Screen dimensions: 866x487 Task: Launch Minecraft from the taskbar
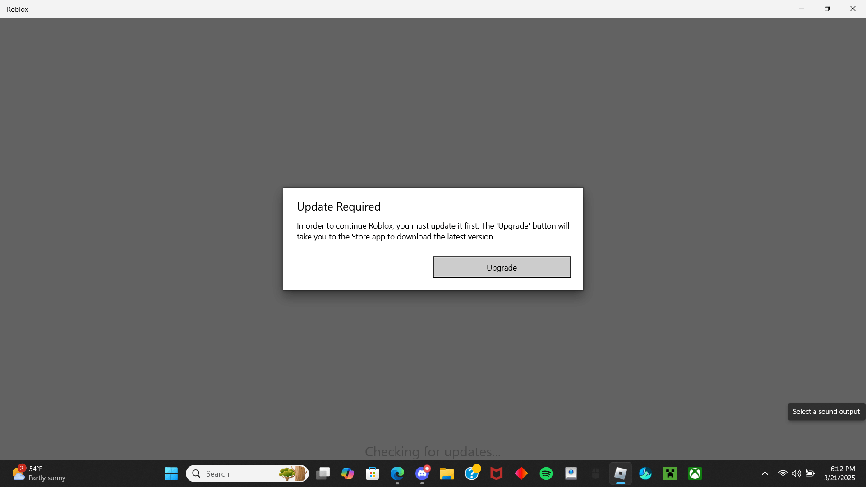670,473
